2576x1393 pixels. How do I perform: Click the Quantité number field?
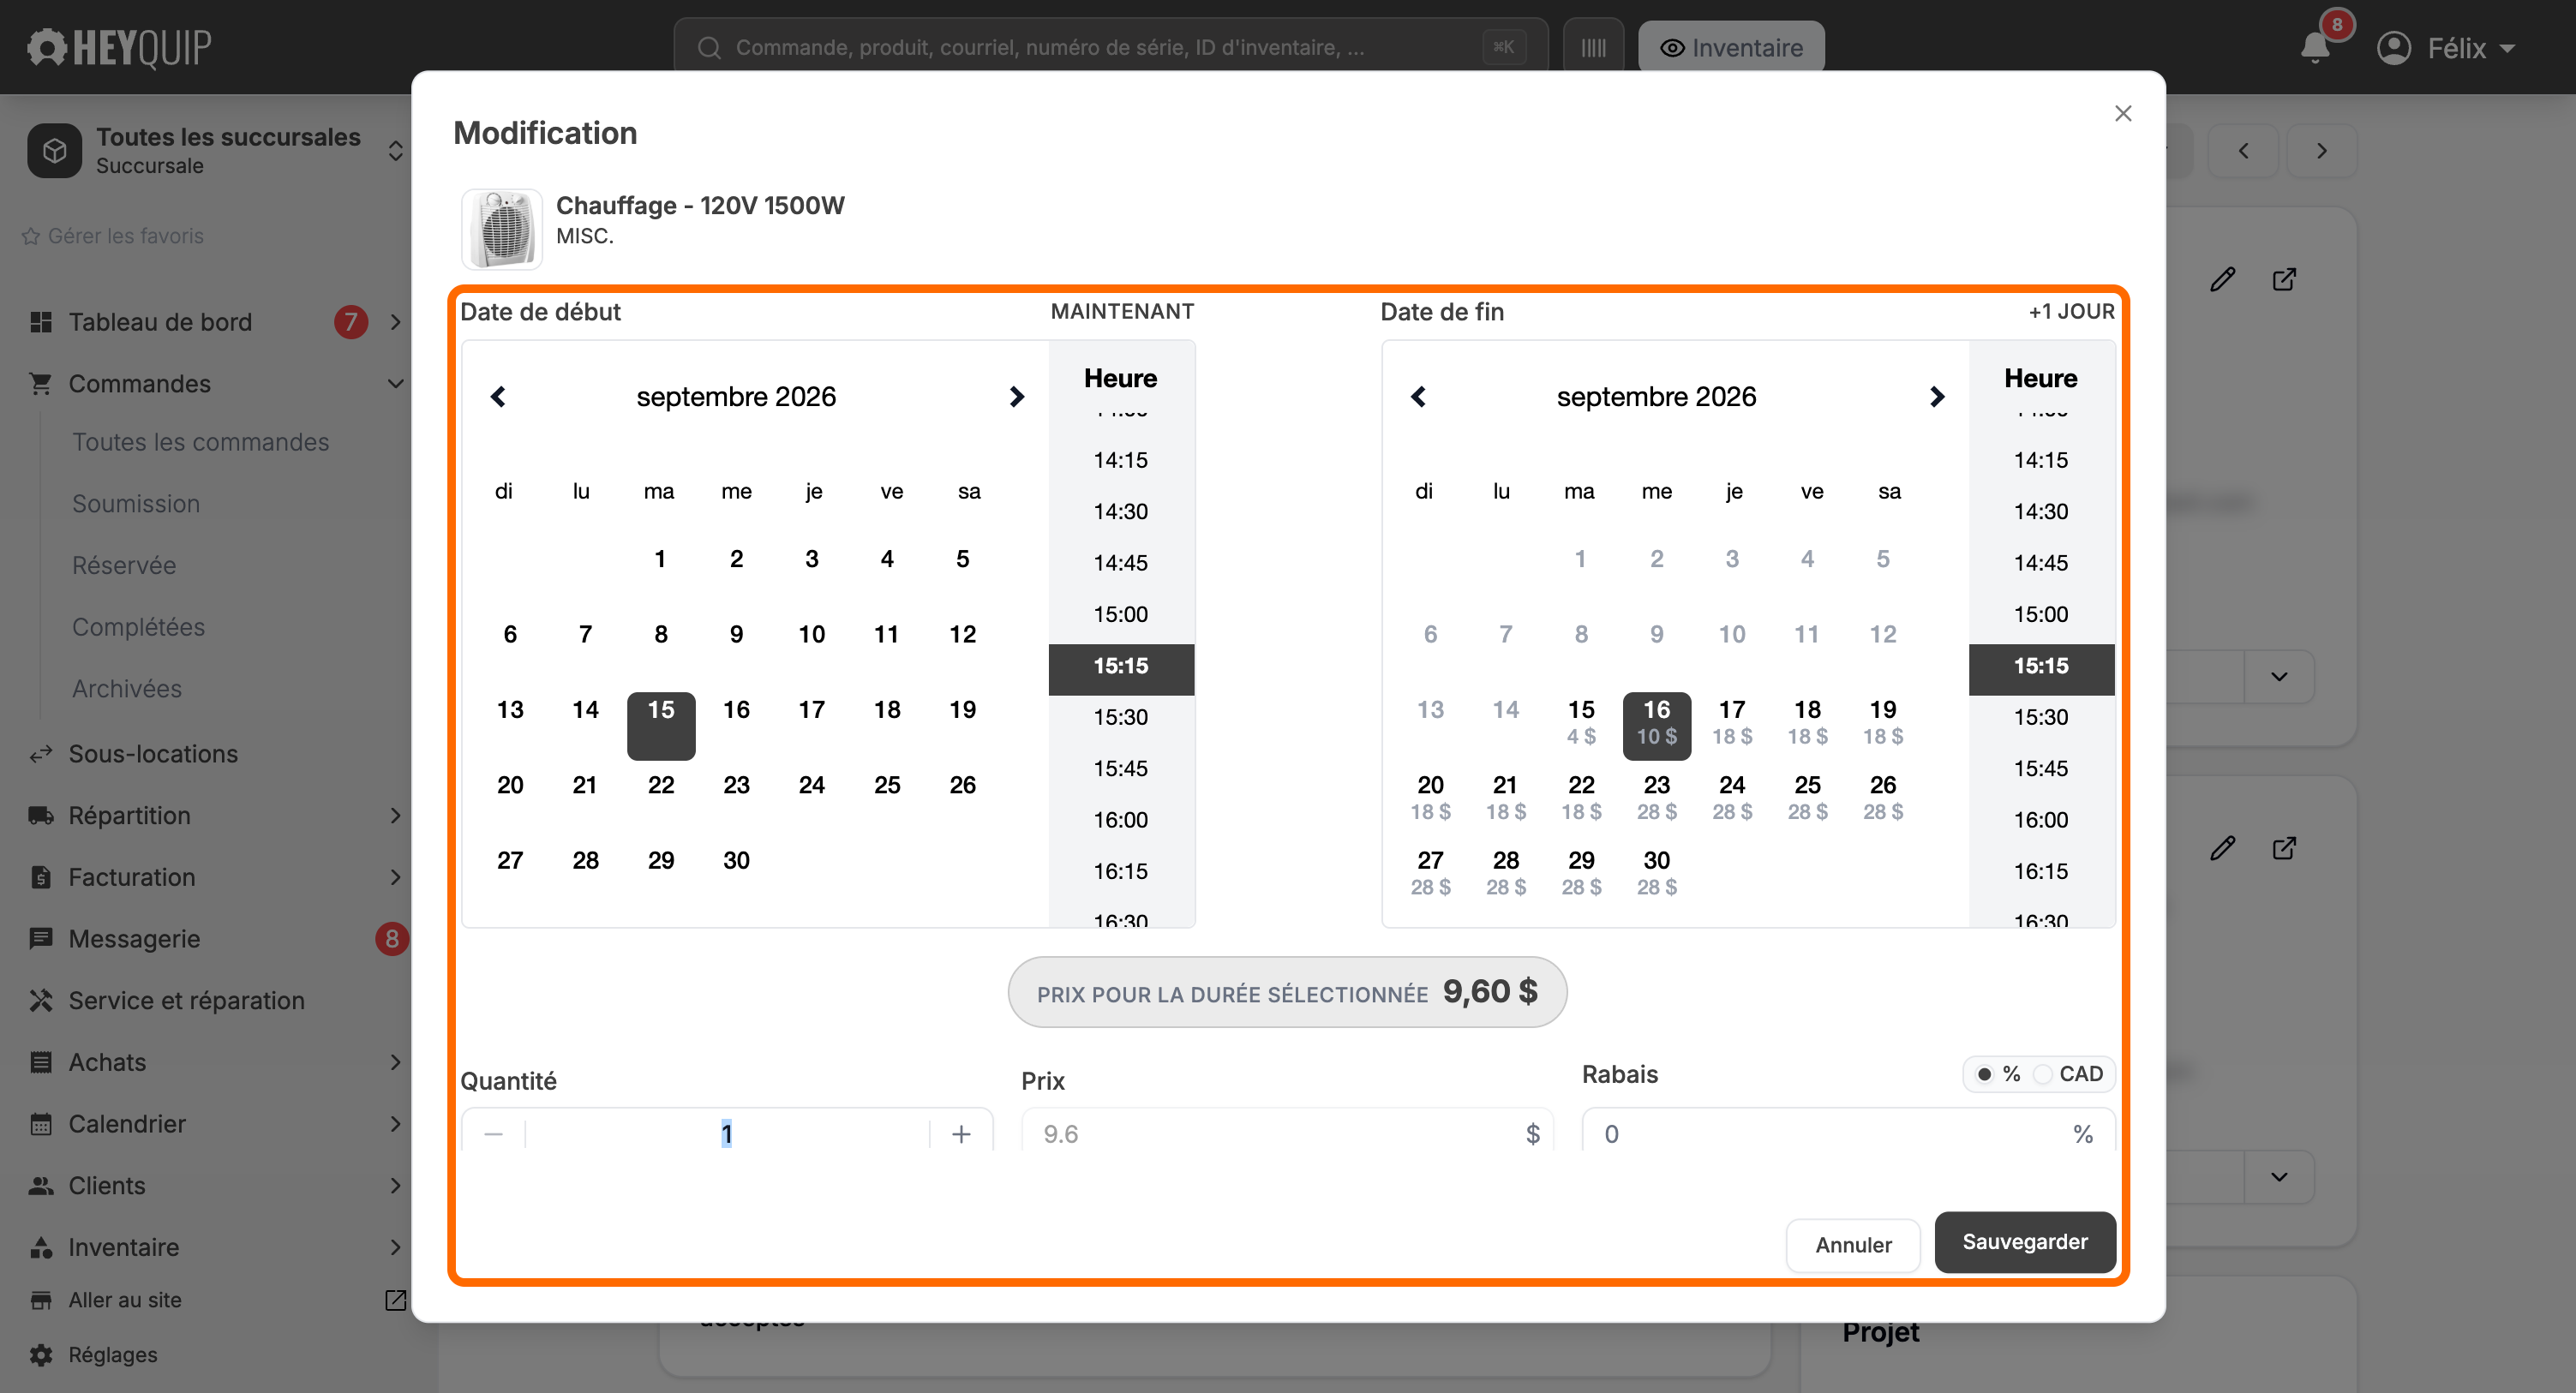click(727, 1134)
